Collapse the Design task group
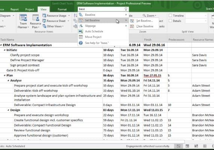The height and width of the screenshot is (150, 214). (8, 110)
